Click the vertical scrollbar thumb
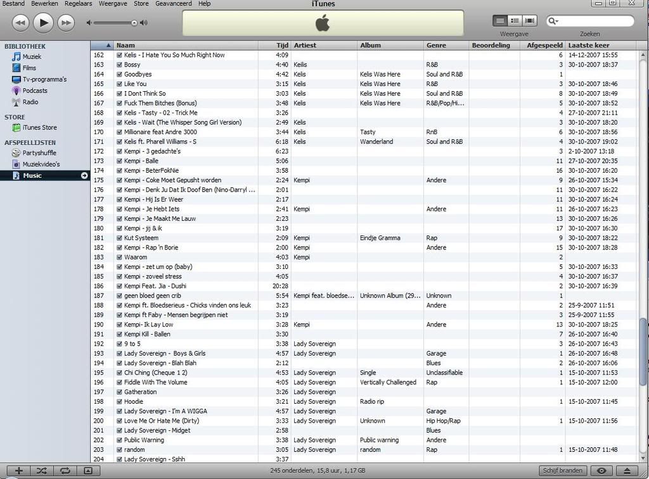 pos(643,352)
